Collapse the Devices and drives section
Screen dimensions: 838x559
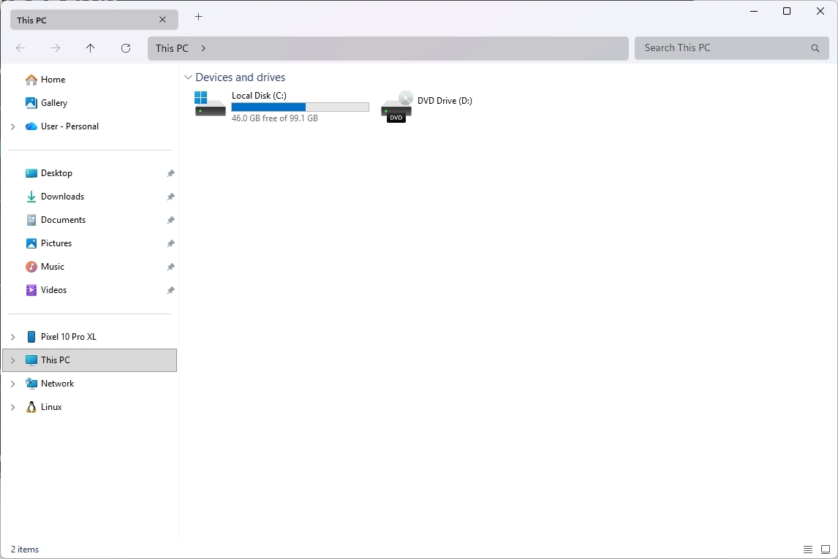pyautogui.click(x=189, y=77)
